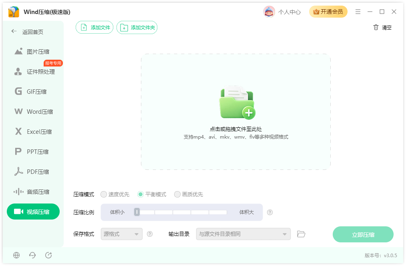Click the headset support icon at bottom
The image size is (406, 266).
(32, 255)
